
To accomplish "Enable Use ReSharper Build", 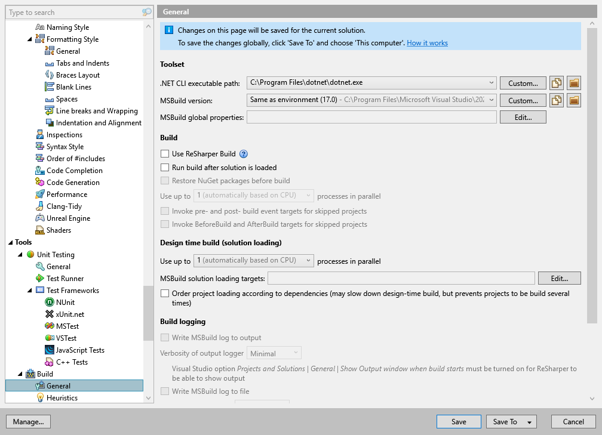I will 164,153.
